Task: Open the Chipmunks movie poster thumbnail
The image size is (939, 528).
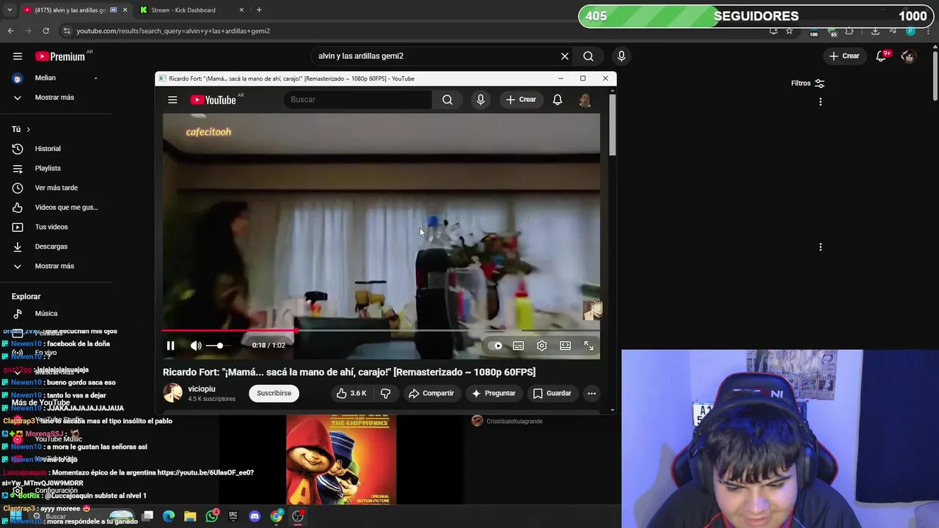Action: (341, 461)
